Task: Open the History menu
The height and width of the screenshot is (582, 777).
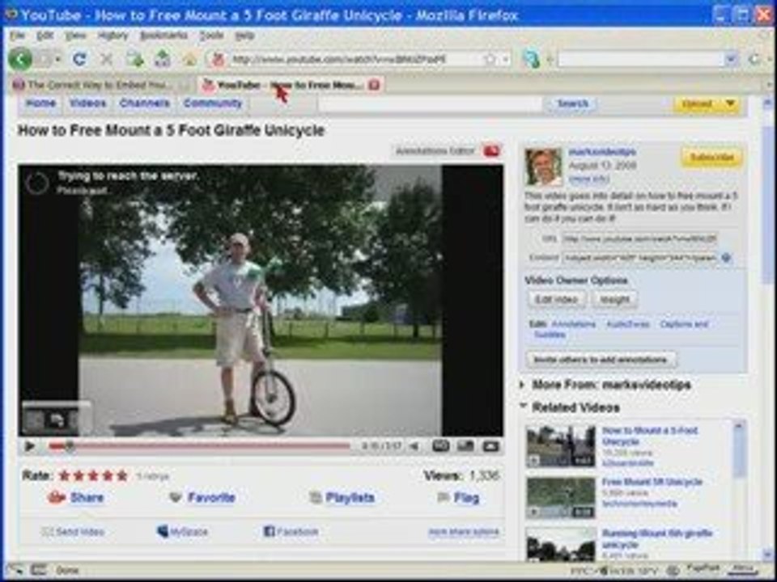Action: pos(113,36)
